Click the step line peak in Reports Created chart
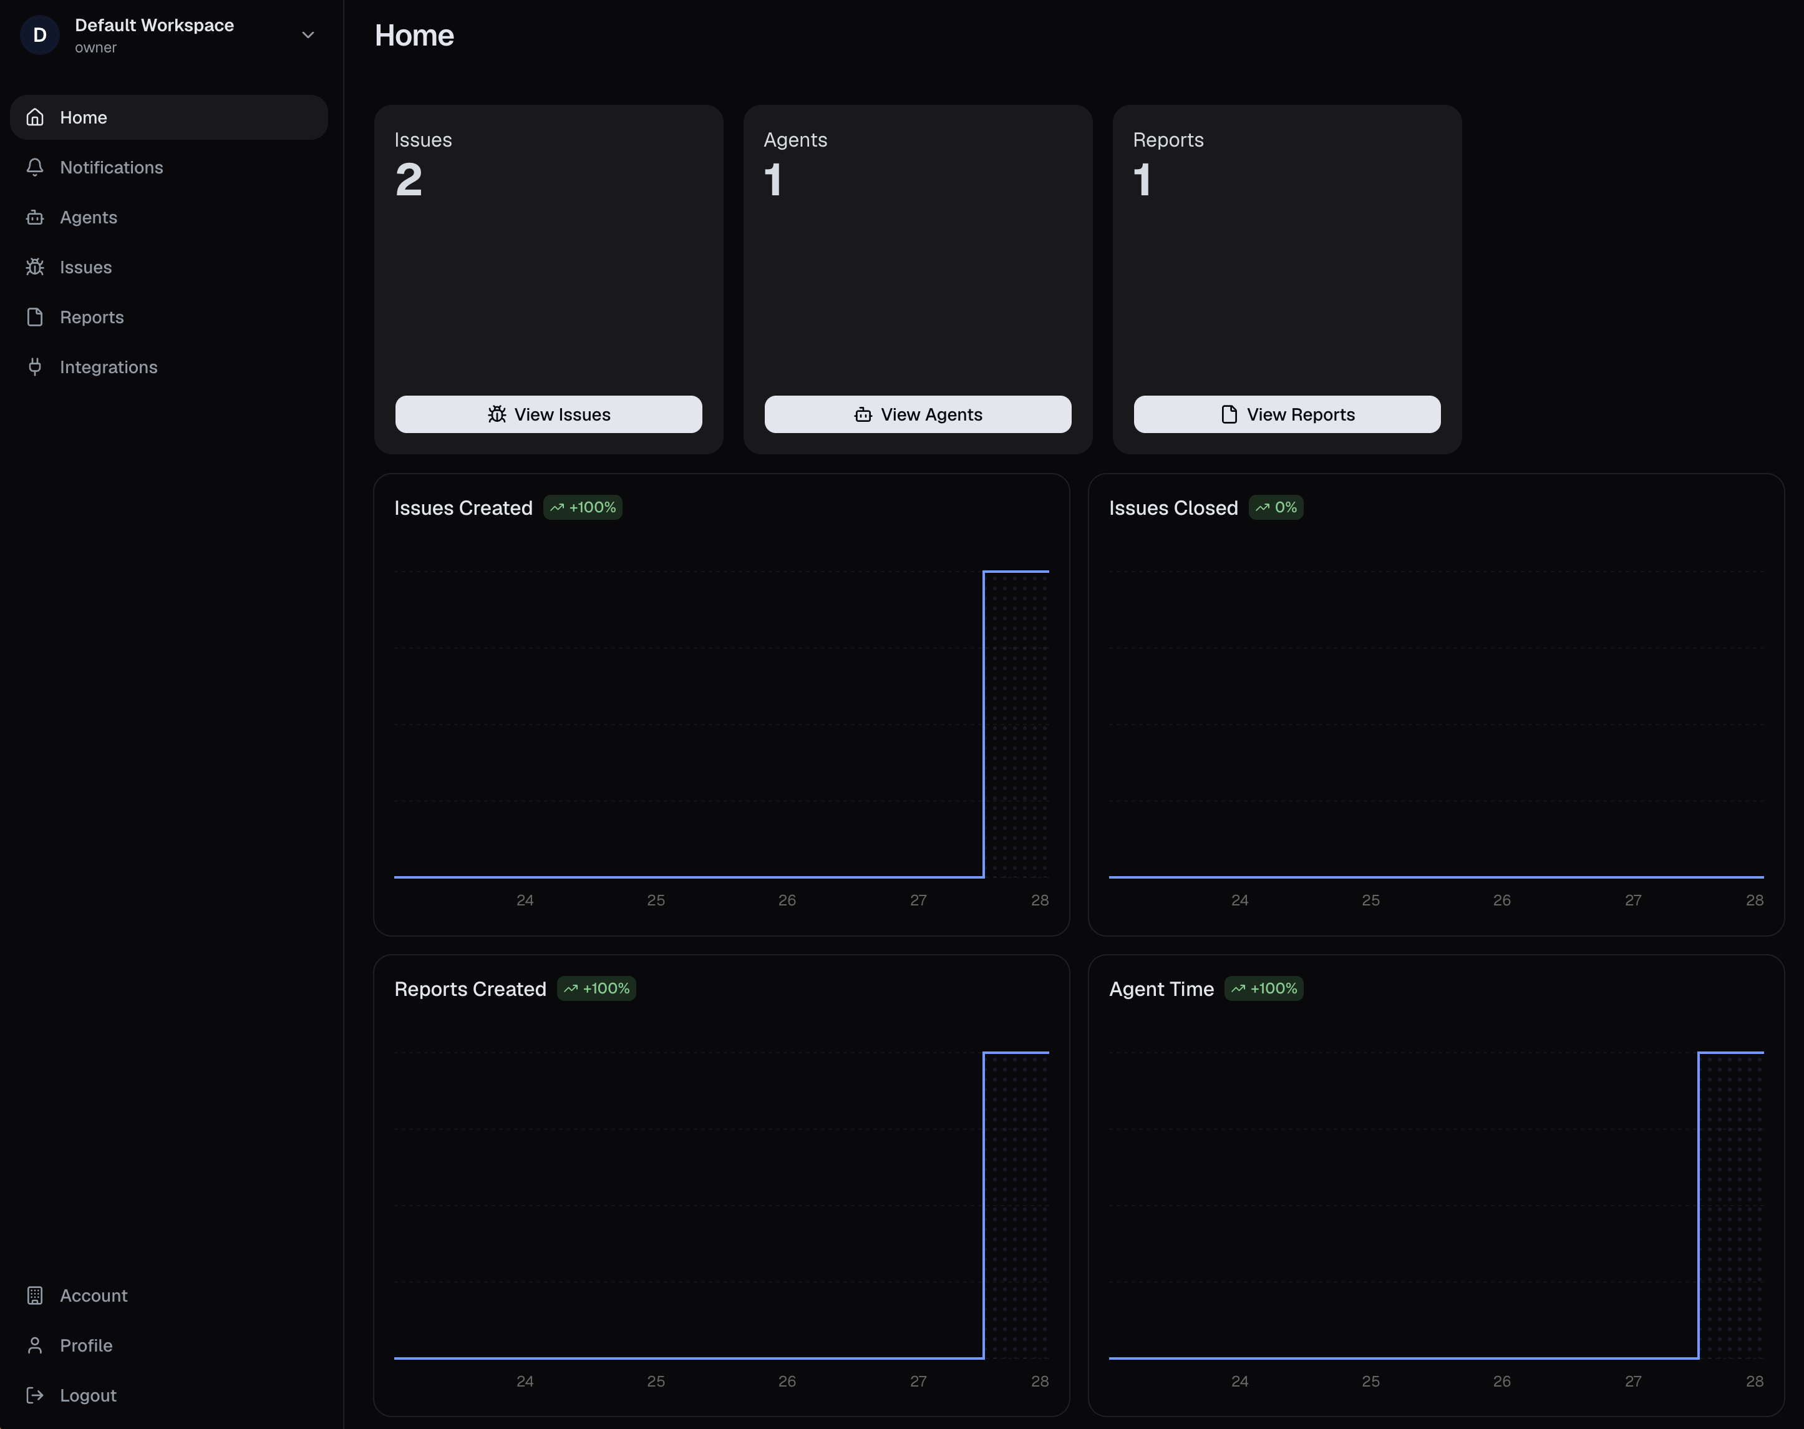 pyautogui.click(x=1016, y=1053)
